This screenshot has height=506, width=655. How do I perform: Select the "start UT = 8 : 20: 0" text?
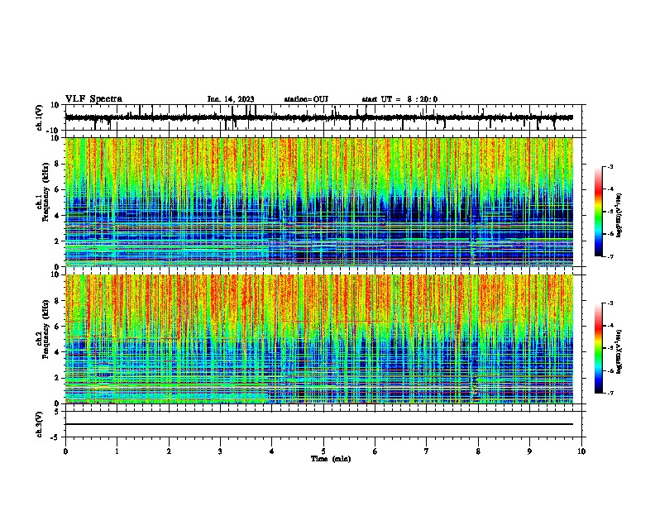pyautogui.click(x=399, y=99)
